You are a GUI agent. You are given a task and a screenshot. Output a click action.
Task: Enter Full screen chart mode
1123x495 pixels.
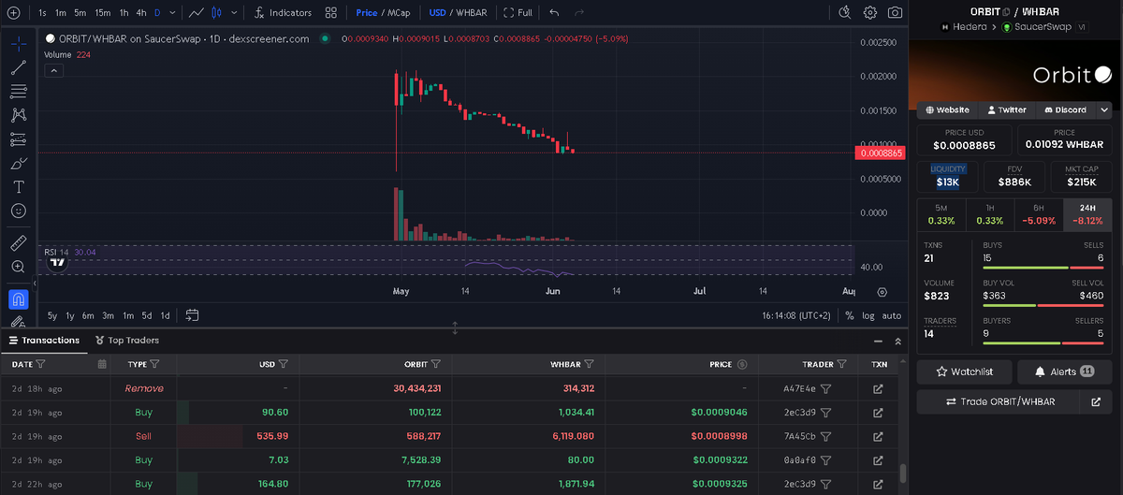[x=518, y=13]
